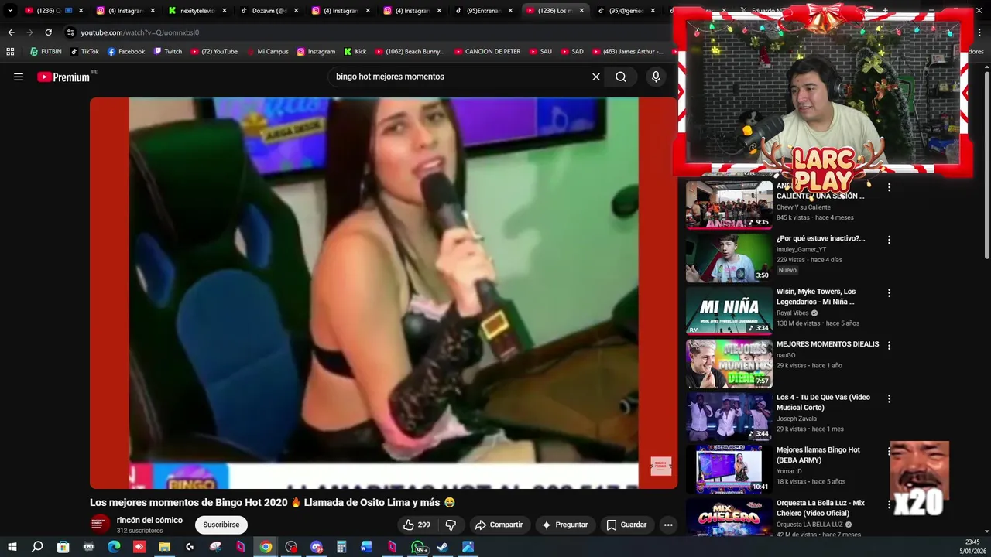Open Orquesta La Bella Luz Mix Chelero title
991x557 pixels.
821,508
